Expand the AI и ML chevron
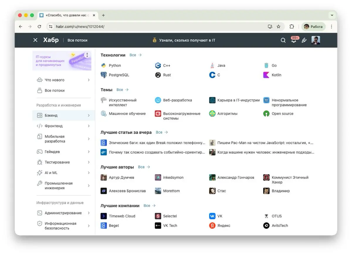The height and width of the screenshot is (255, 352). coord(89,173)
